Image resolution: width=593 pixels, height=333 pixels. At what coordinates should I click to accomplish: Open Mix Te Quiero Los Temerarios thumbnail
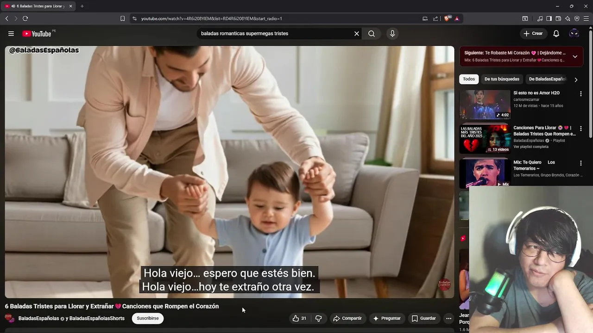[x=485, y=173]
